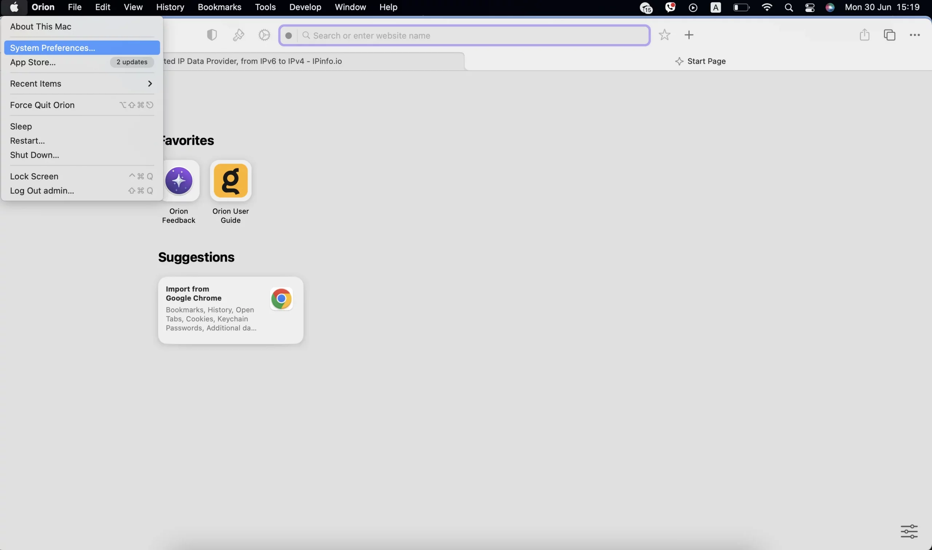Choose Restart… from Apple menu
The height and width of the screenshot is (550, 932).
point(82,141)
